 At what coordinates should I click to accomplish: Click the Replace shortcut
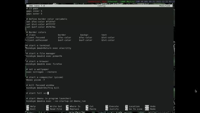click(72, 109)
